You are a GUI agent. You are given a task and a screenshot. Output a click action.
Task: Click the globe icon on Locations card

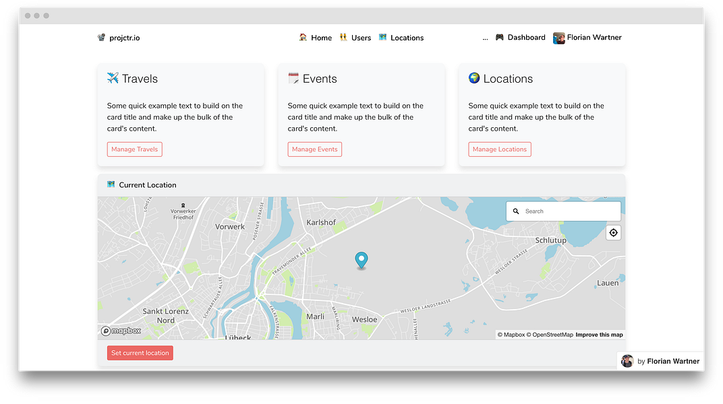[475, 78]
